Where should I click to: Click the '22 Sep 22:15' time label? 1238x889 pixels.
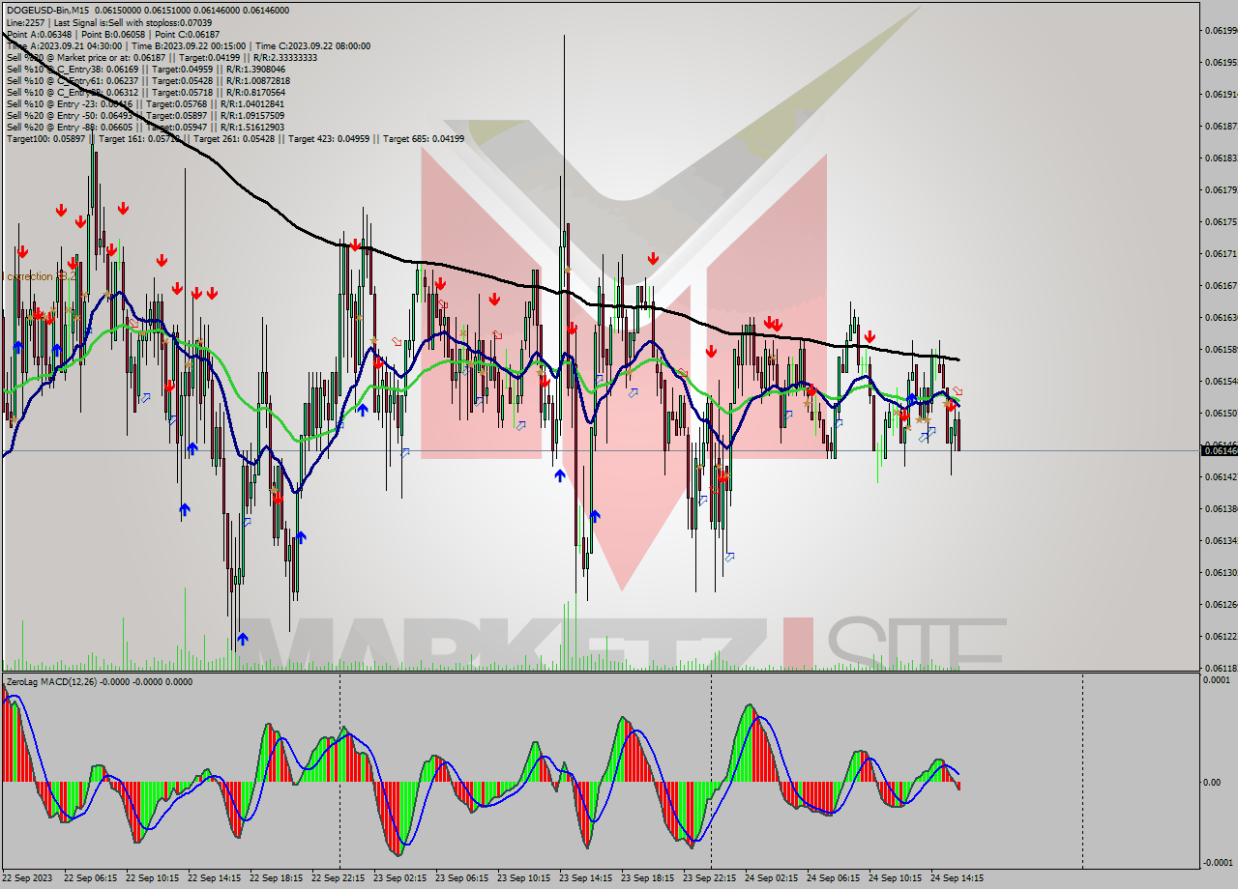(338, 878)
